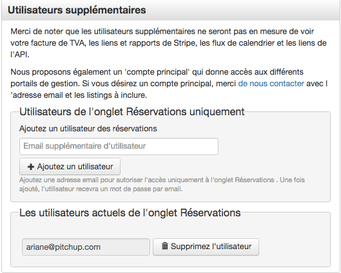Click the words 'l'API' in the first paragraph
The height and width of the screenshot is (273, 341).
[x=20, y=55]
